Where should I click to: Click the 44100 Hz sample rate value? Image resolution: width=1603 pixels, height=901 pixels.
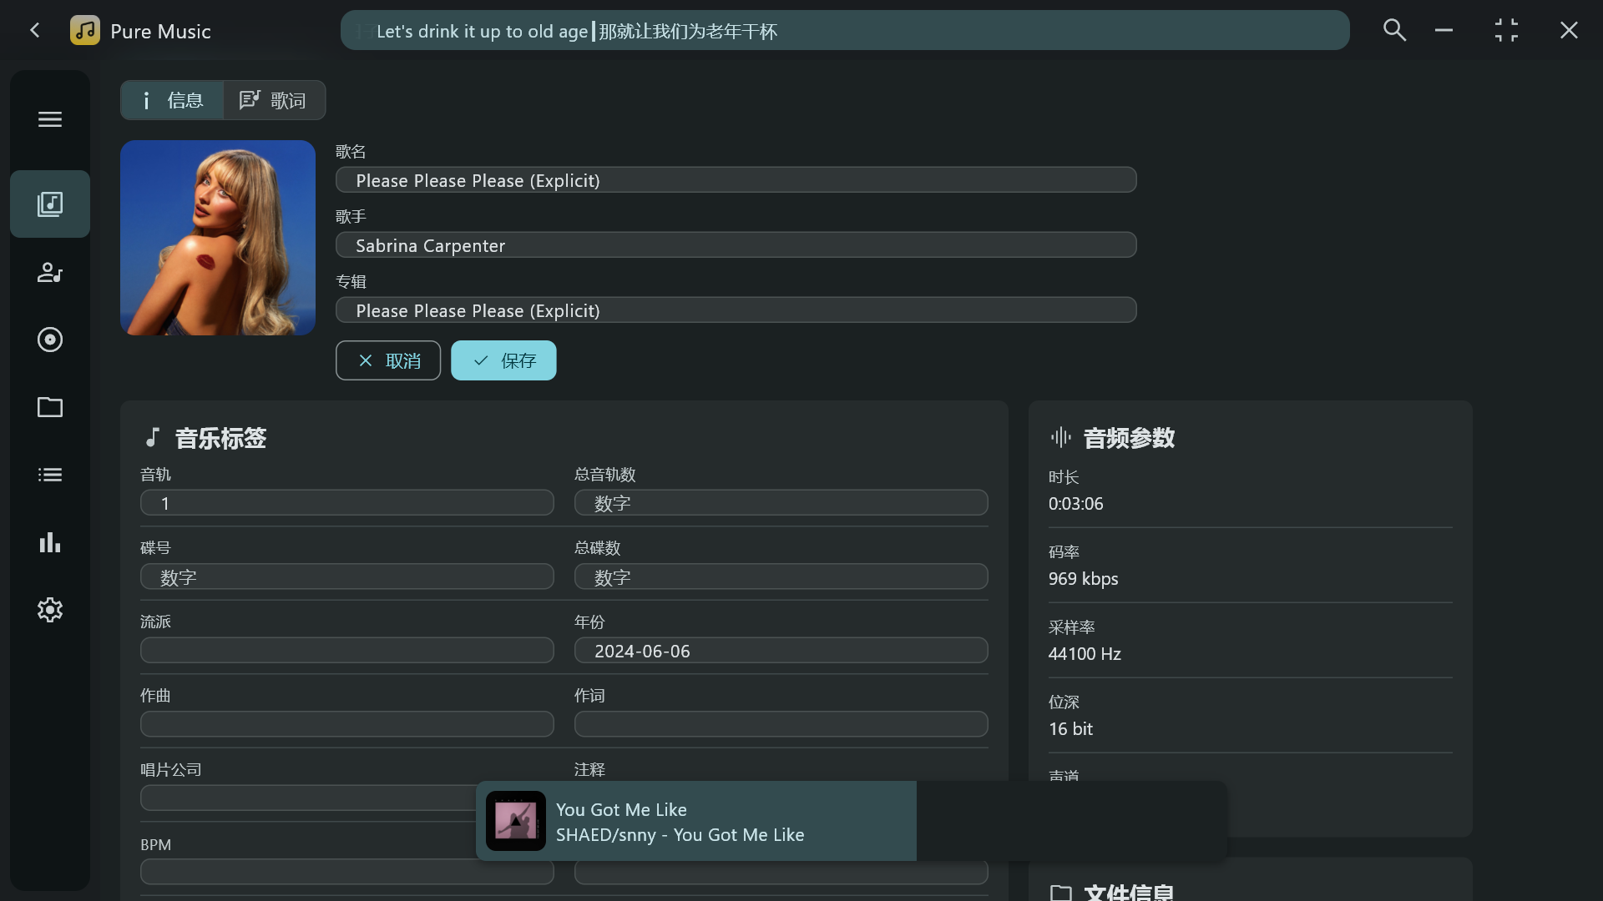[1085, 654]
